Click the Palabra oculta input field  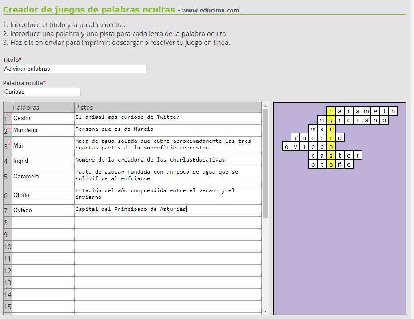42,92
